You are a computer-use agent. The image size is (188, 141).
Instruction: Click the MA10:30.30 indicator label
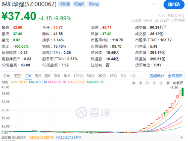coord(38,82)
